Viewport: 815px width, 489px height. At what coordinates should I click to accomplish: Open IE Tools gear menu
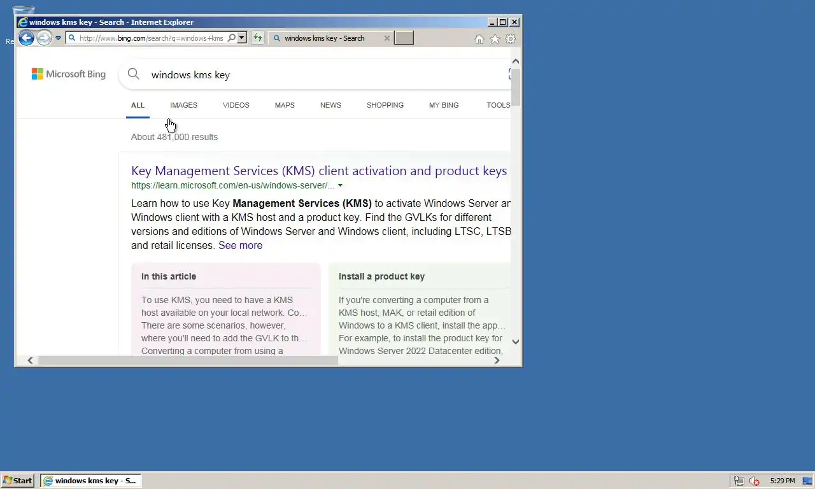click(510, 39)
